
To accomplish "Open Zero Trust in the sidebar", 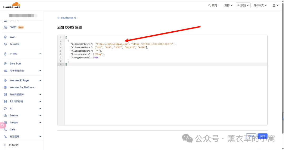I will 16,64.
